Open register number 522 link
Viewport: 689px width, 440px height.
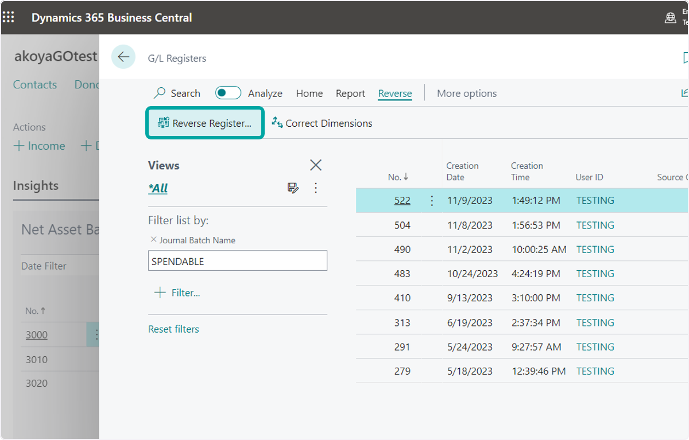pos(402,200)
